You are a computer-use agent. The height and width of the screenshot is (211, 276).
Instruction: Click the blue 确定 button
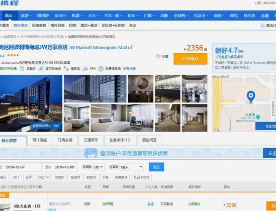(156, 167)
